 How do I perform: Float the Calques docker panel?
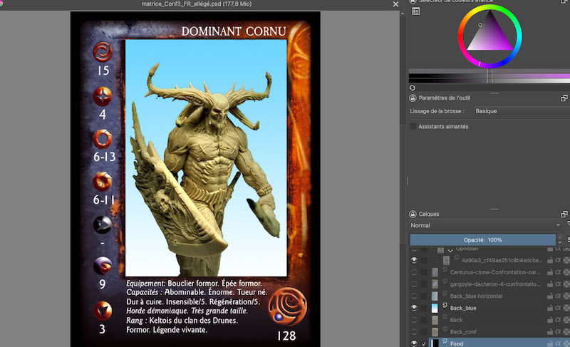coord(564,214)
